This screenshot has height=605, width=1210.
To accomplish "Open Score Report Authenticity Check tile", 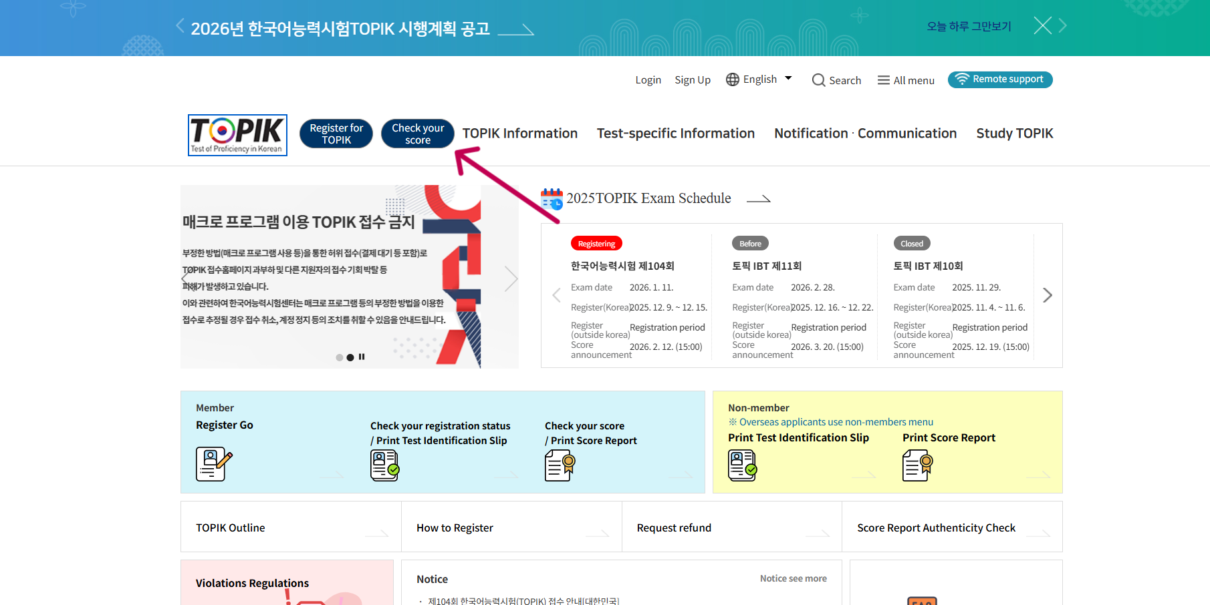I will (953, 527).
